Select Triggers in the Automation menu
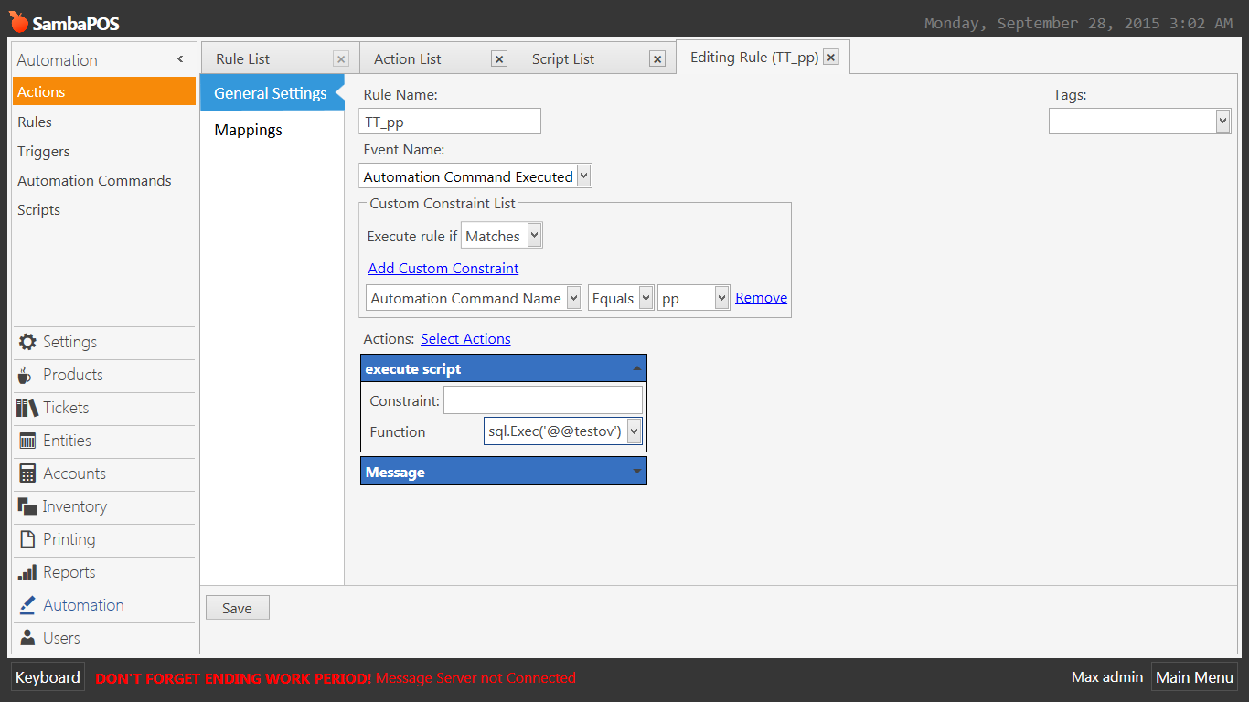Screen dimensions: 1249x702 (x=44, y=152)
